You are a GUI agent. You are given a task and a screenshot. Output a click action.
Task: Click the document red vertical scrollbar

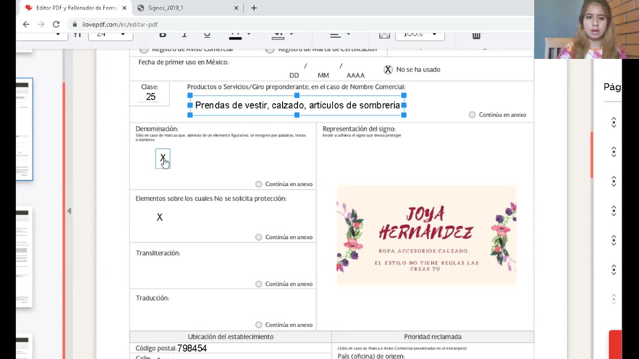tap(592, 155)
